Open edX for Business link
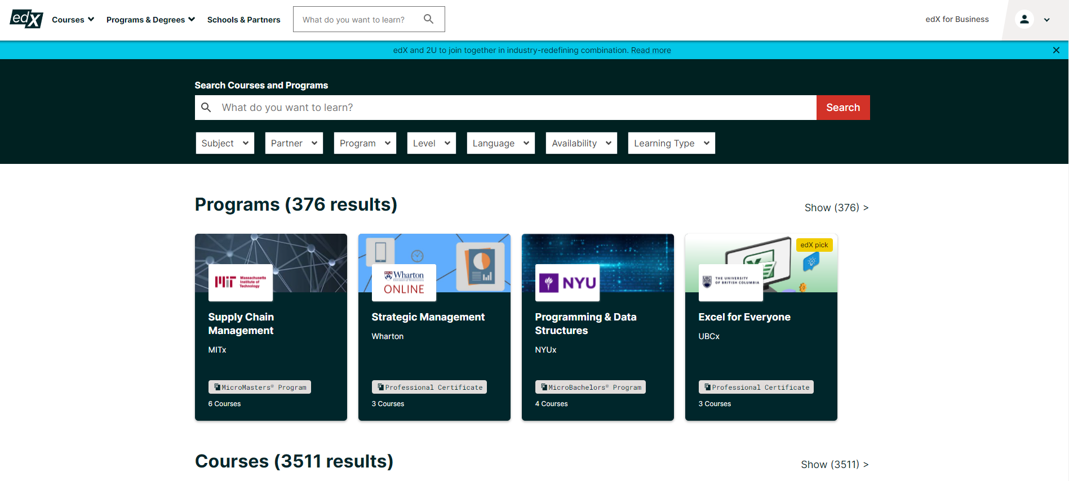The height and width of the screenshot is (481, 1069). tap(957, 19)
